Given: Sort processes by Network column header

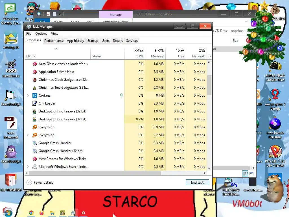Looking at the screenshot, I should coord(196,53).
